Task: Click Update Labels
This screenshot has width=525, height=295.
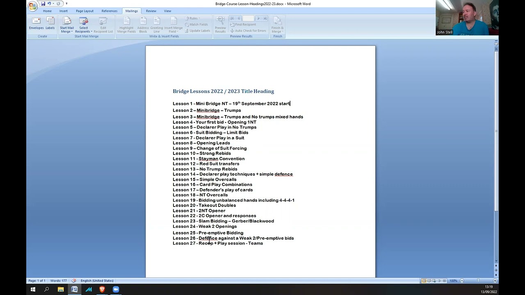Action: (x=197, y=31)
